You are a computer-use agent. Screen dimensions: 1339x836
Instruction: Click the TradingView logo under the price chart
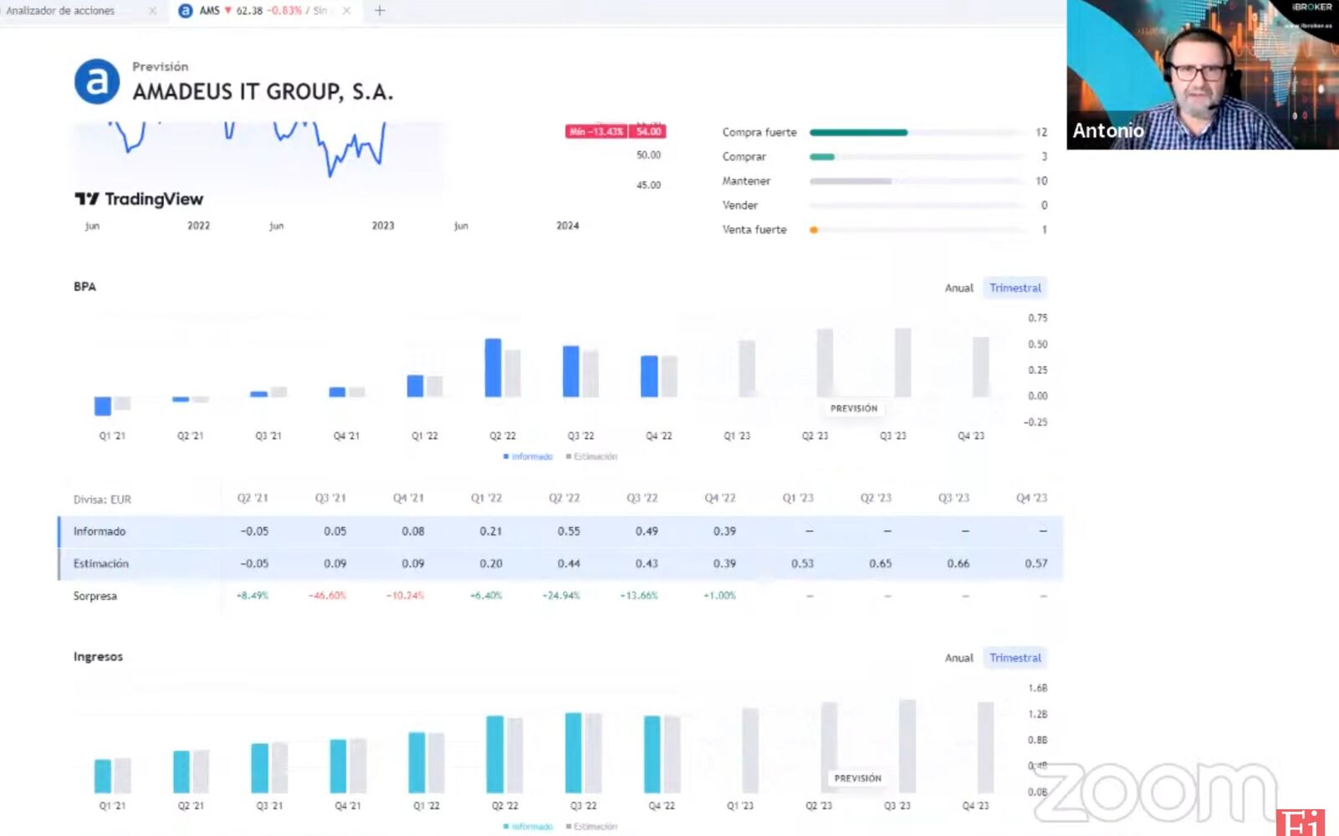(x=139, y=199)
